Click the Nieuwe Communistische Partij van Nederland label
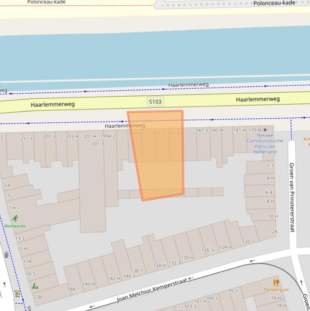Viewport: 310px width, 311px height. [265, 144]
